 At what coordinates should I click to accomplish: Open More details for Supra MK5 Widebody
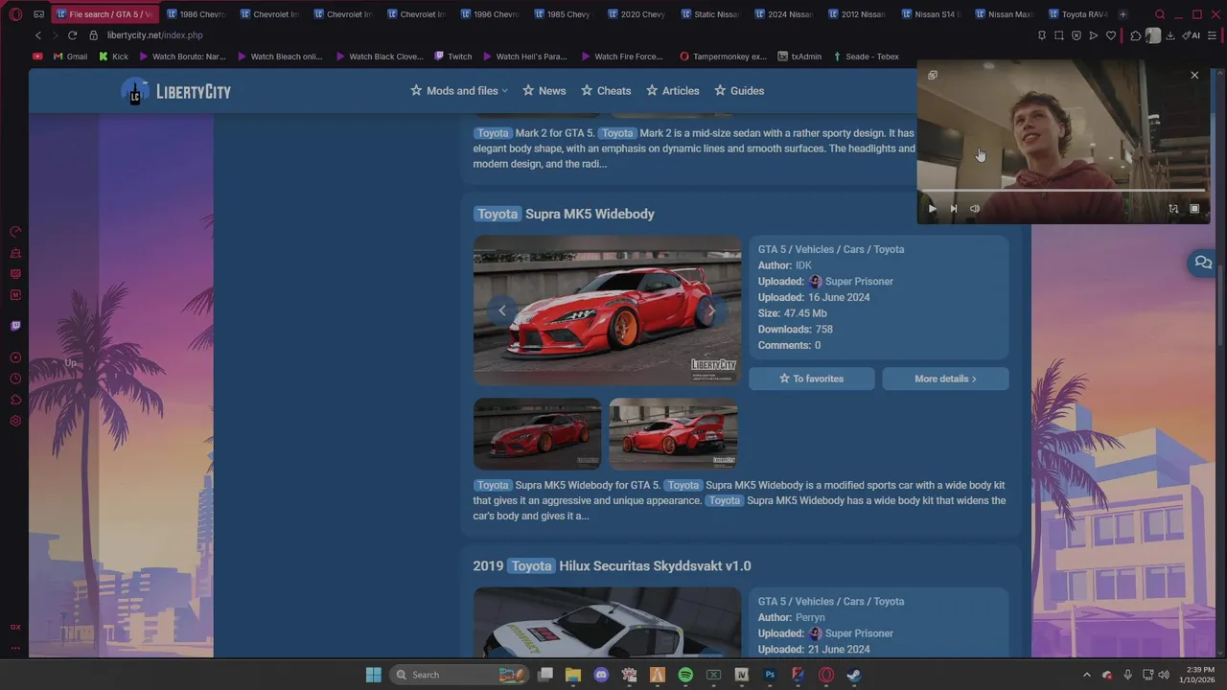pos(945,379)
